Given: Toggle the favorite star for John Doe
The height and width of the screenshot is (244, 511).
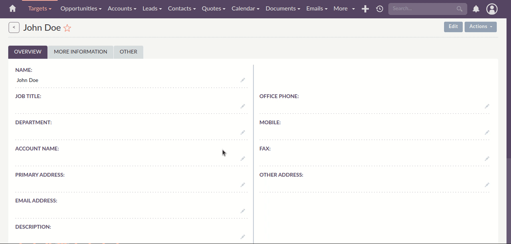Looking at the screenshot, I should 67,28.
